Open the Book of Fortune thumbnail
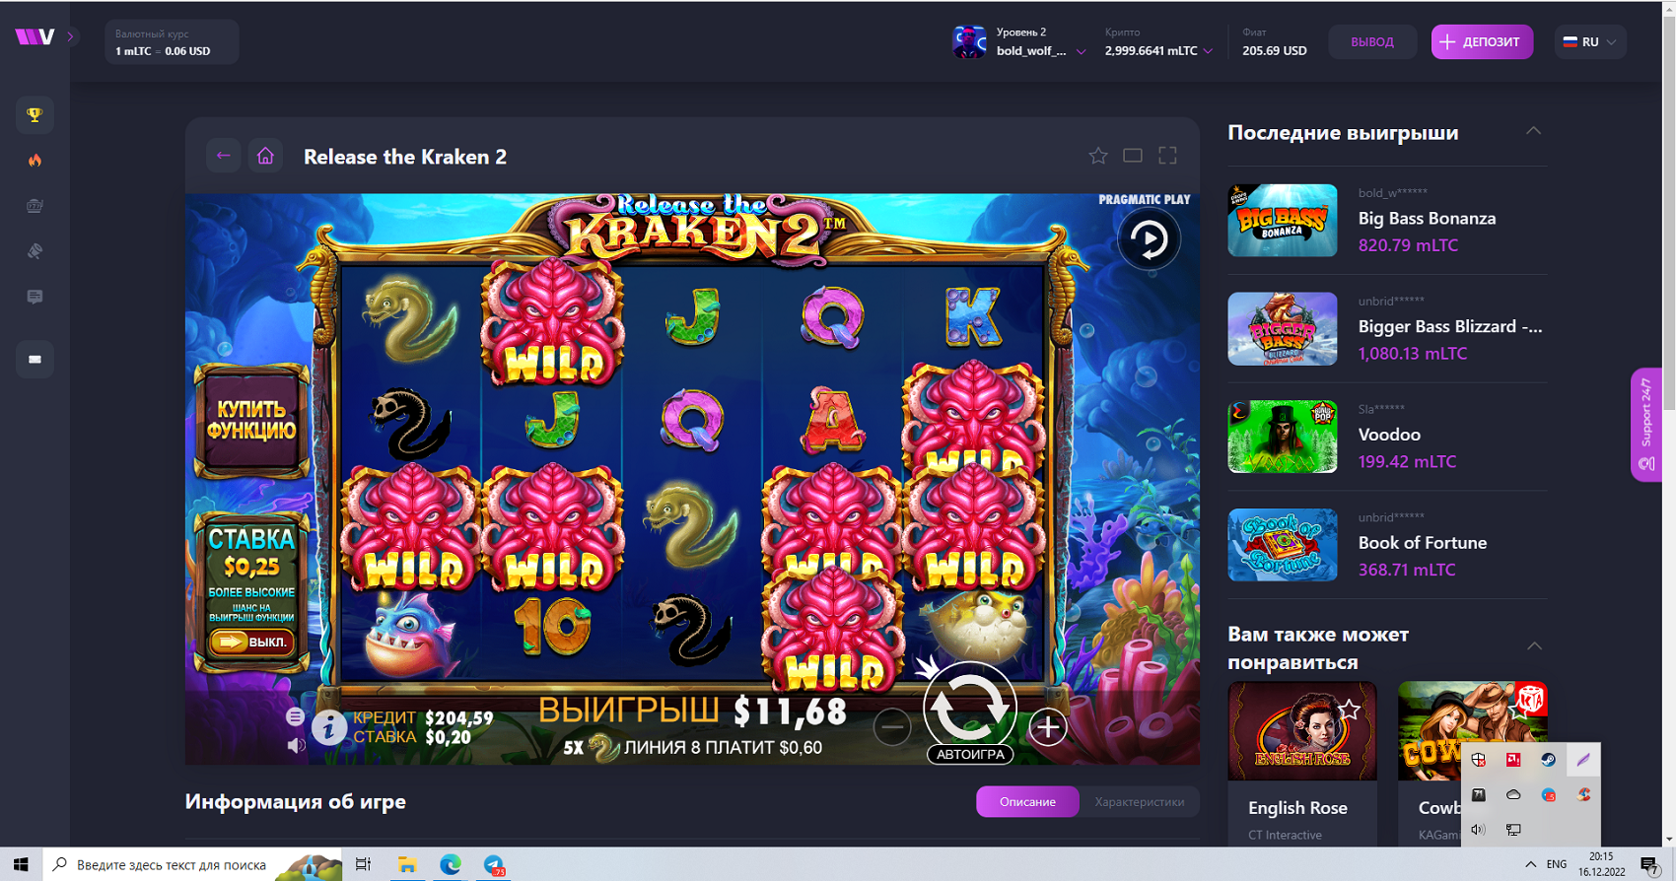 pyautogui.click(x=1283, y=545)
